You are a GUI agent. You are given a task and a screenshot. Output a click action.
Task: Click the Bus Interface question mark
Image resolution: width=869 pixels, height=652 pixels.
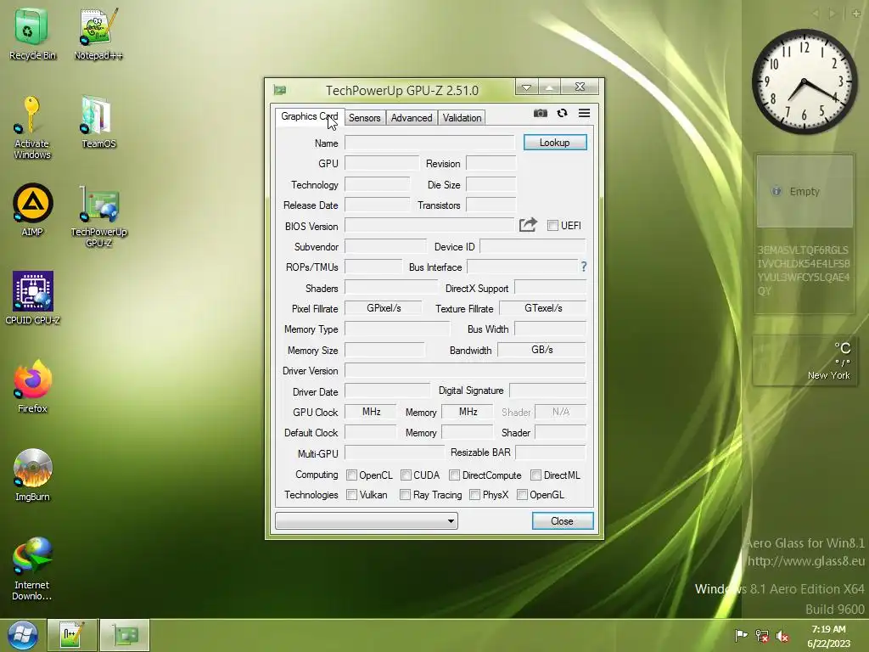tap(584, 267)
